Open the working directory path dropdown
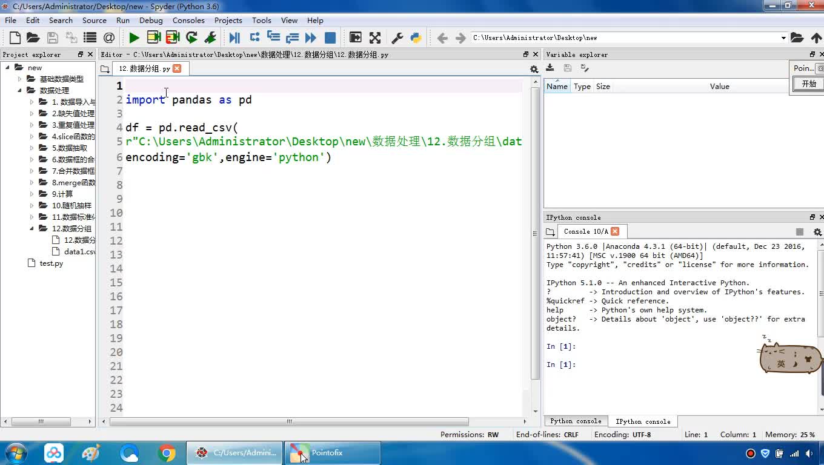This screenshot has height=465, width=824. coord(783,38)
